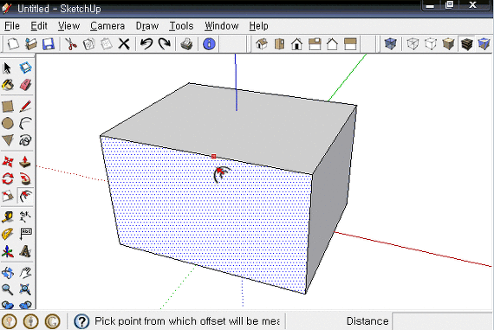Select the Polygon tool
This screenshot has width=494, height=330.
(x=8, y=140)
